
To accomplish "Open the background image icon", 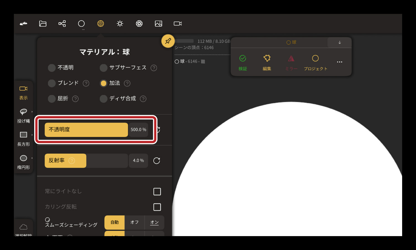I will pyautogui.click(x=158, y=24).
